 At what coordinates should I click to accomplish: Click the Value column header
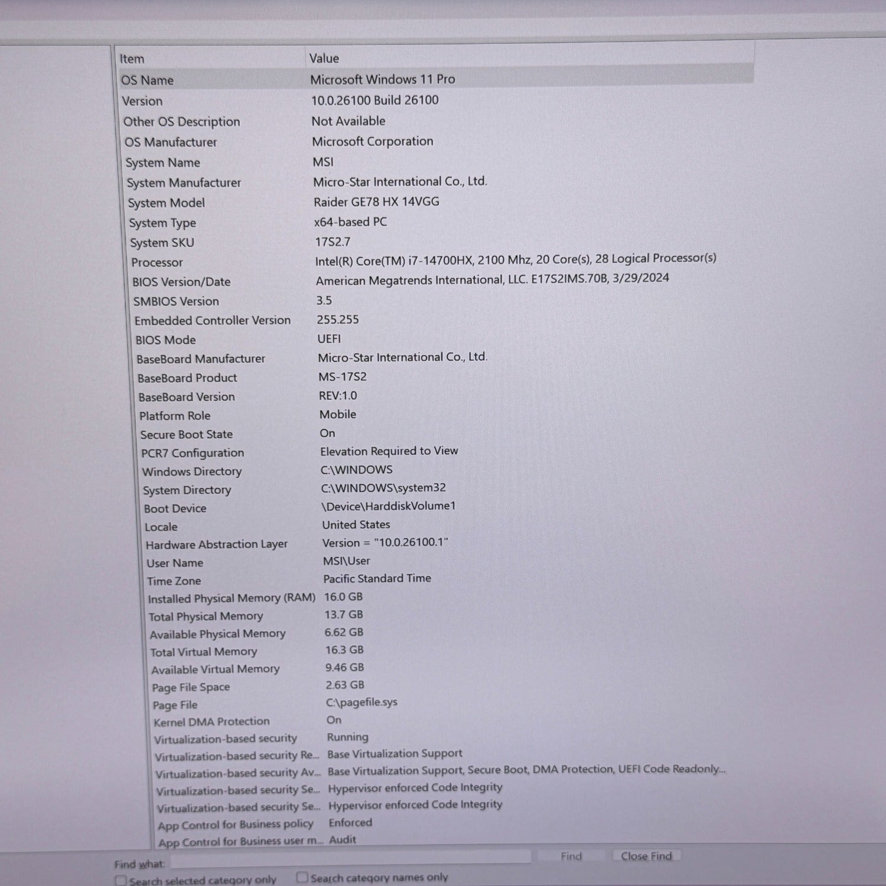click(x=324, y=58)
